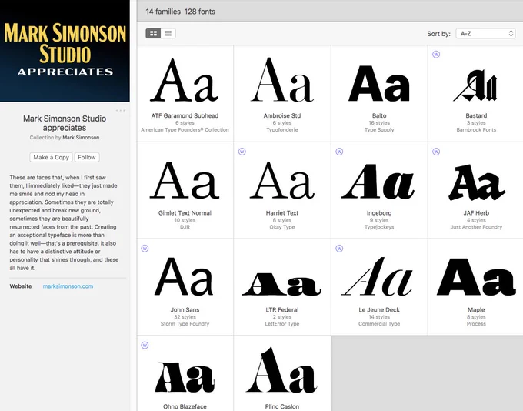Screen dimensions: 523x411
Task: Select Ohno Blazeface font preview
Action: pos(185,377)
